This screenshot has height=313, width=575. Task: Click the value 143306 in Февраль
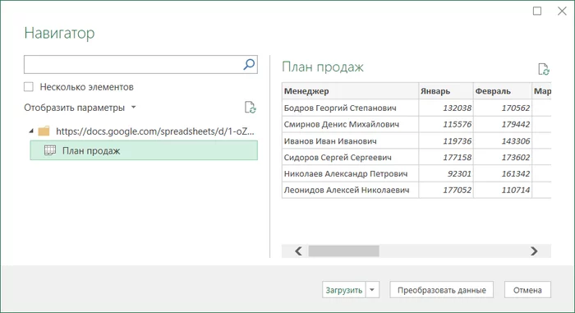(x=516, y=141)
